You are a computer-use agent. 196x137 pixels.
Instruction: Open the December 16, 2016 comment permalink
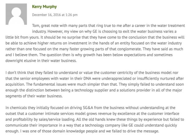coord(55,15)
